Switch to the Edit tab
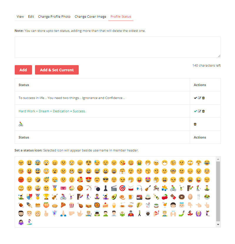Screen dimensions: 235x244 (x=31, y=17)
